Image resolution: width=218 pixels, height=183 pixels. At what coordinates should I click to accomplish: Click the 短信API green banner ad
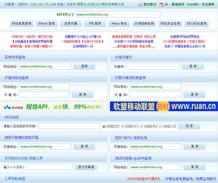[x=53, y=106]
